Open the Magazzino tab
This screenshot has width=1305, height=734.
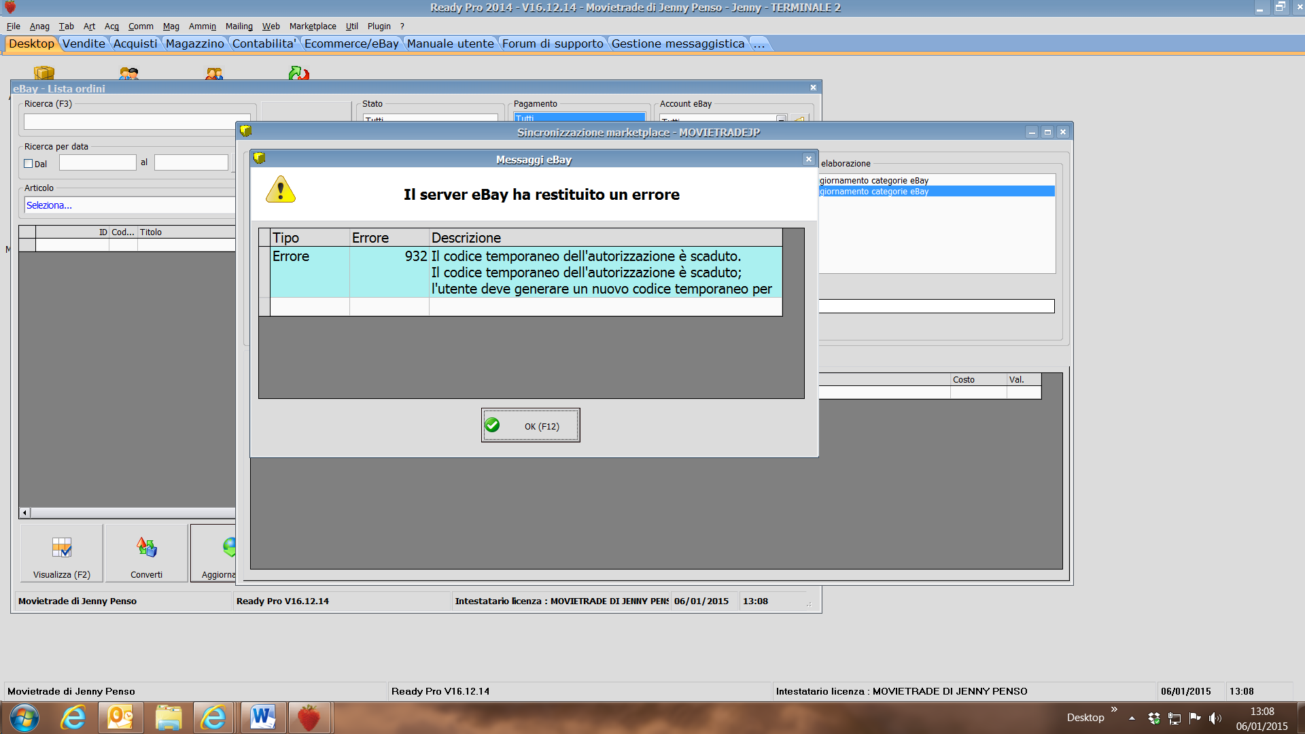pos(194,43)
